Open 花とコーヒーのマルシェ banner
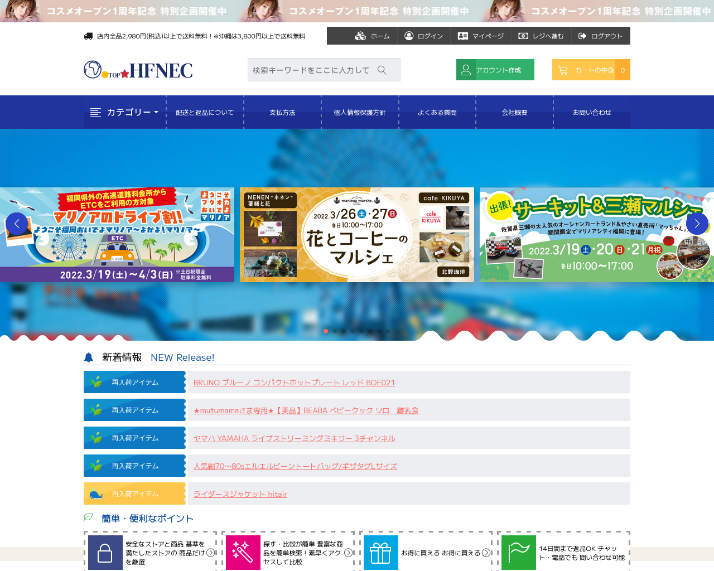 [x=357, y=235]
